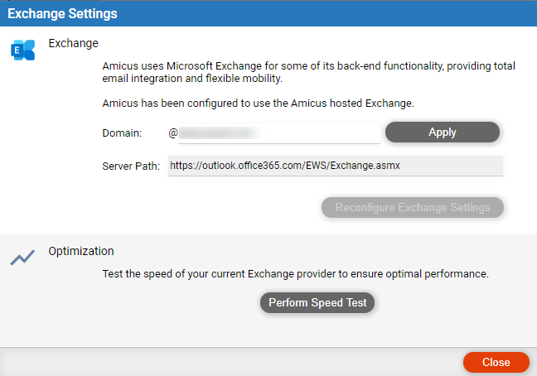Click the Microsoft Exchange logo icon
The width and height of the screenshot is (537, 376).
tap(23, 50)
